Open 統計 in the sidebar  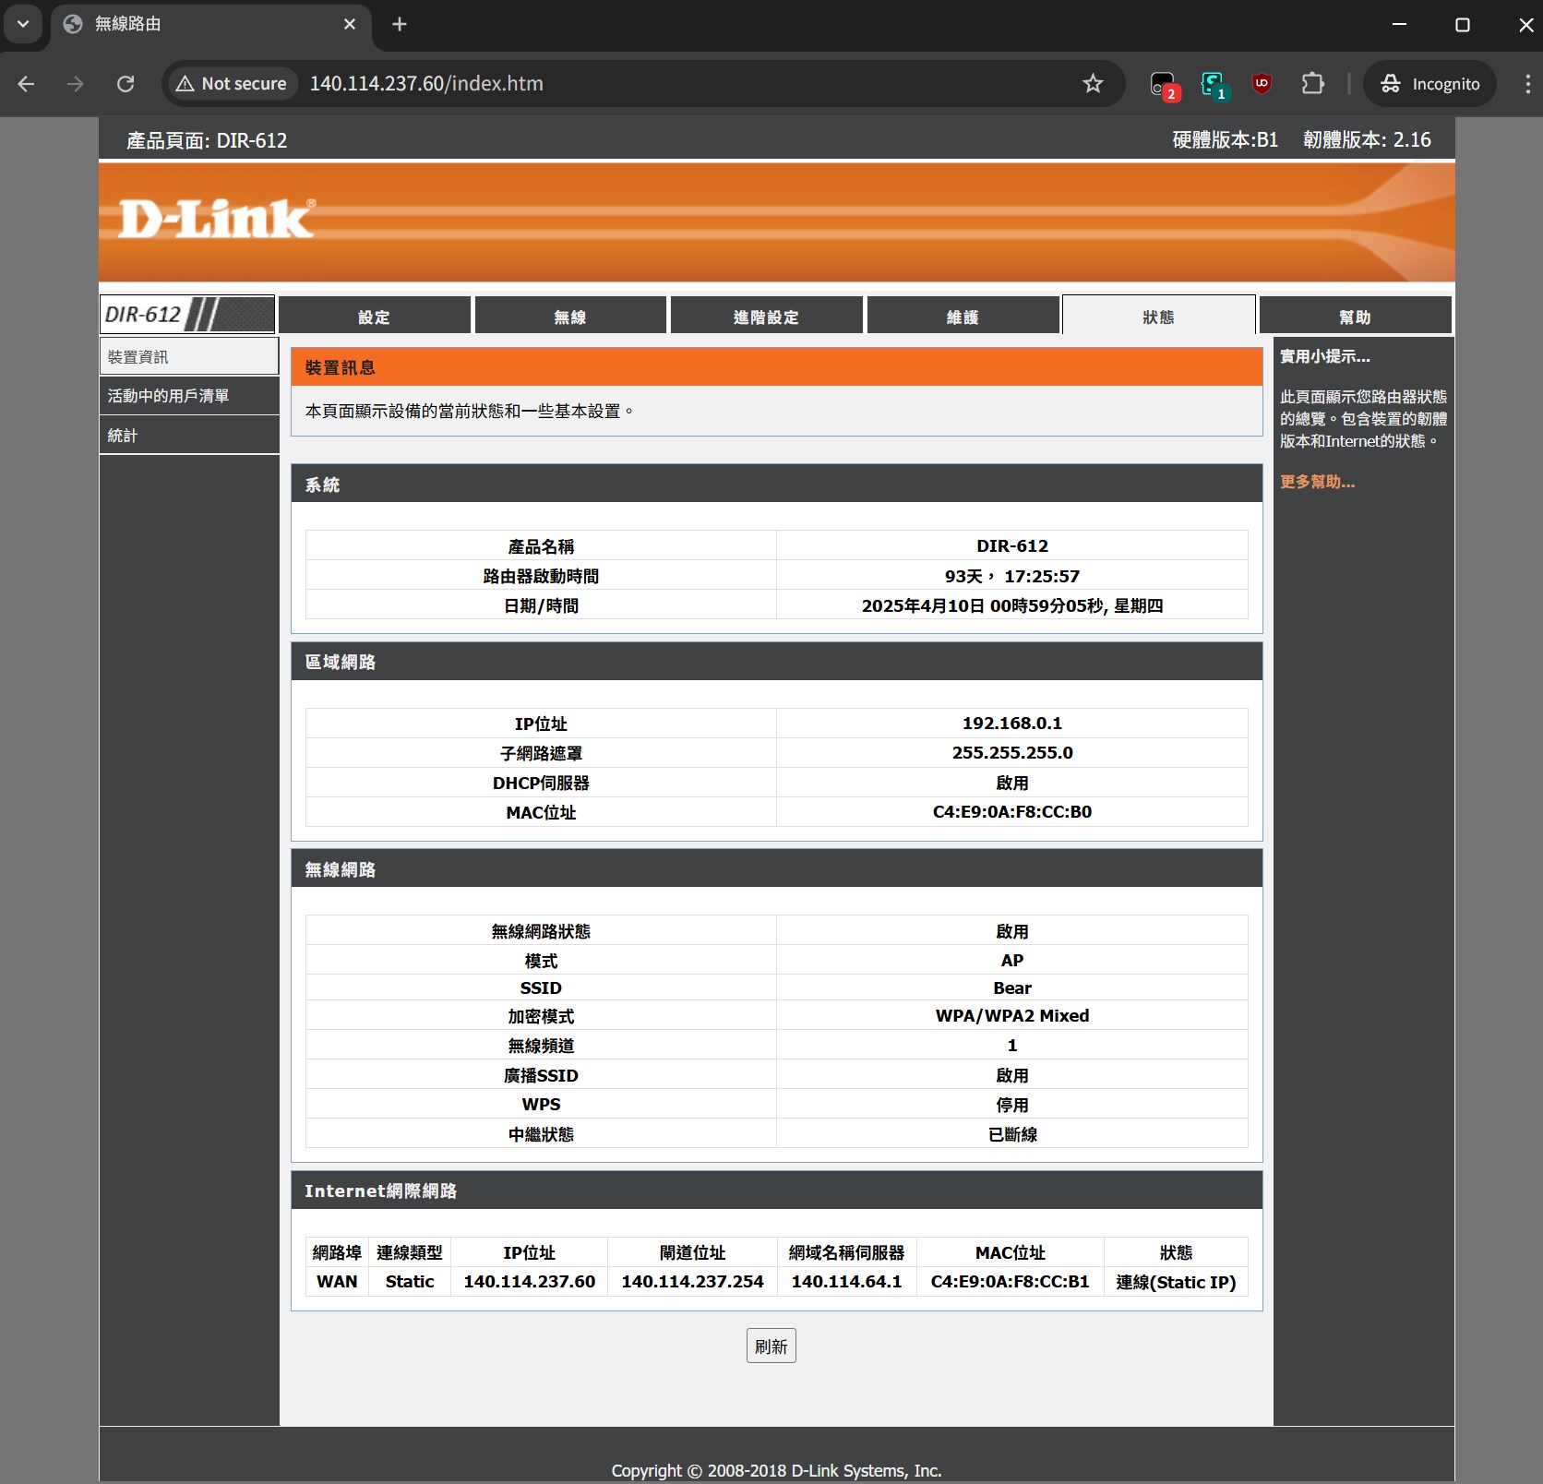coord(189,436)
